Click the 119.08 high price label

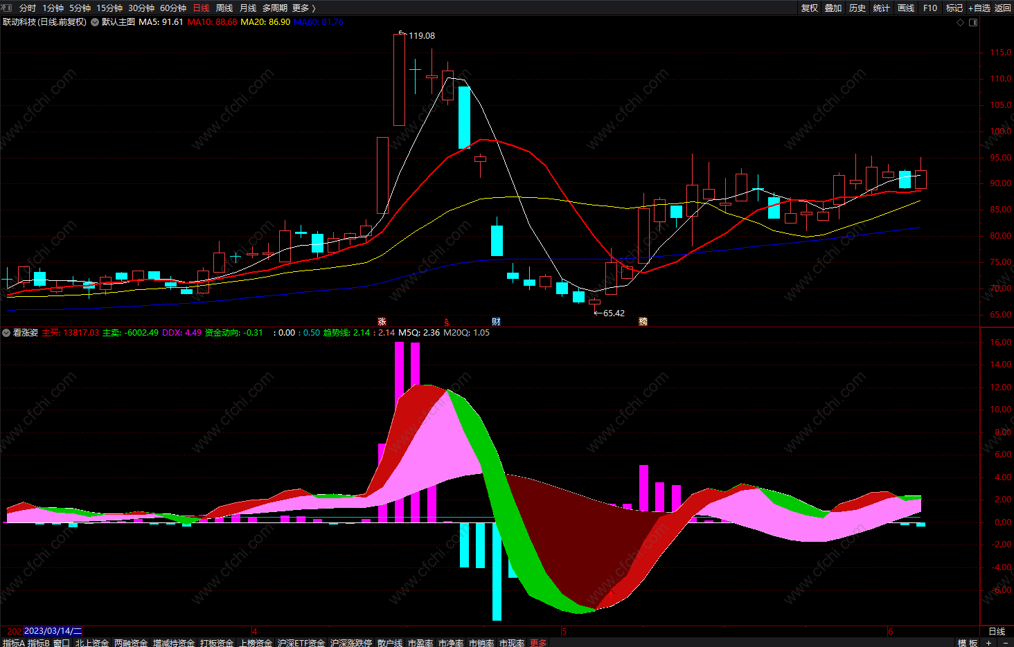coord(422,36)
